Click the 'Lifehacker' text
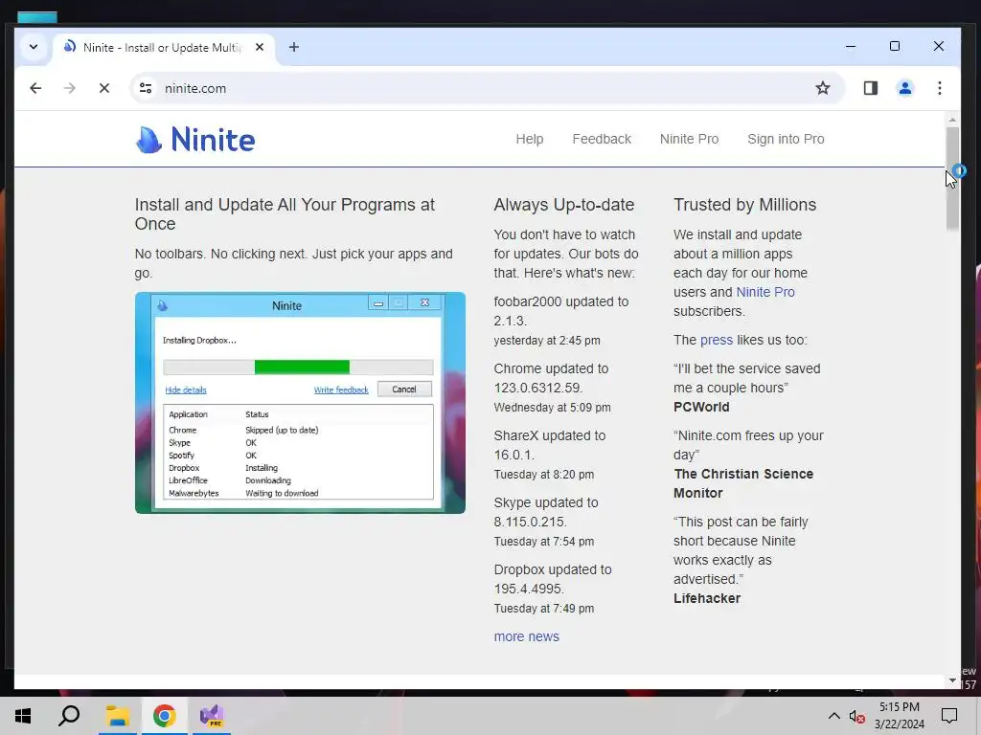 tap(707, 598)
